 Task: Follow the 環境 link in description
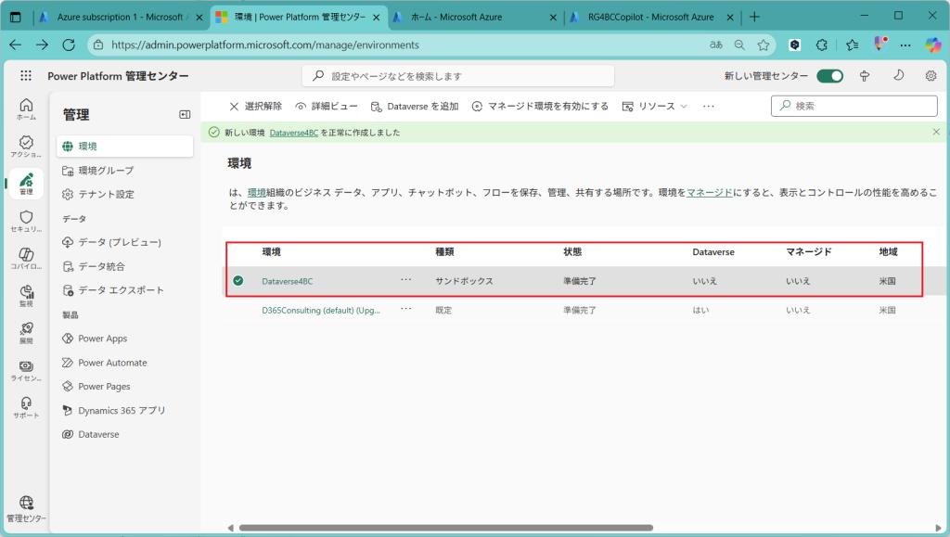(257, 193)
